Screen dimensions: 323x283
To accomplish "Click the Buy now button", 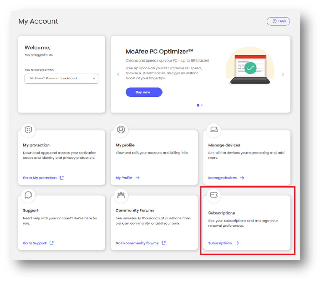I will point(144,92).
